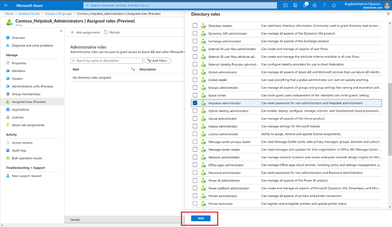Open Groups | All groups breadcrumb
This screenshot has width=392, height=227.
click(x=58, y=14)
